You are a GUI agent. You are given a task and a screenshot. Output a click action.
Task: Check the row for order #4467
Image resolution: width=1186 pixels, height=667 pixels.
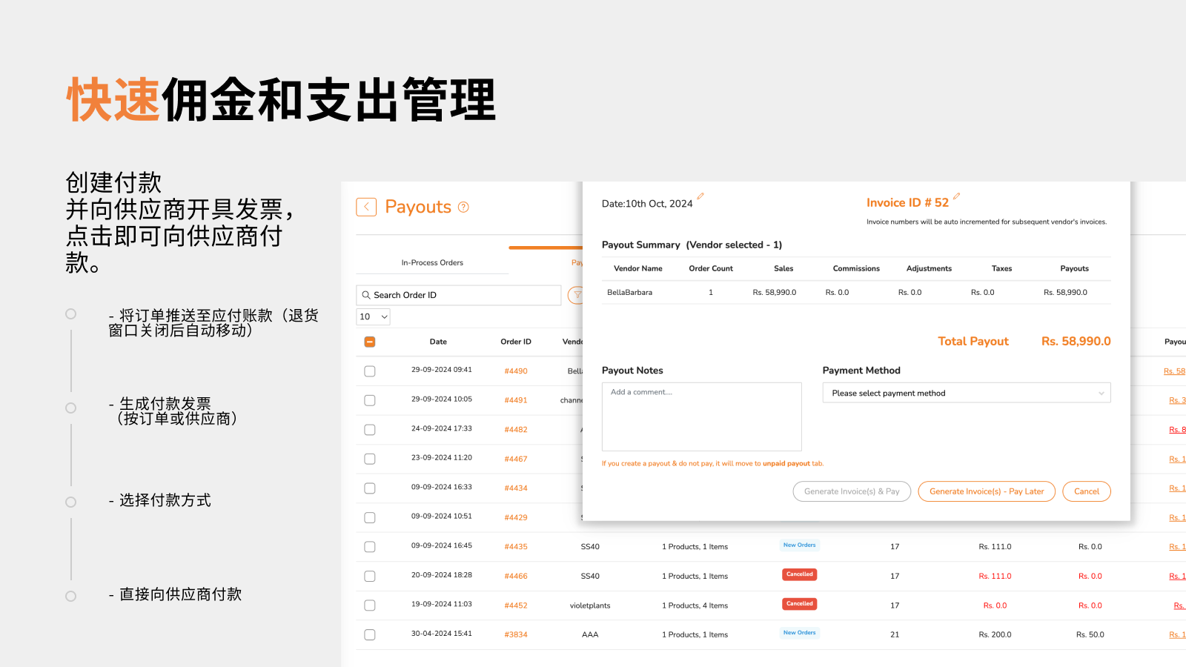tap(370, 459)
